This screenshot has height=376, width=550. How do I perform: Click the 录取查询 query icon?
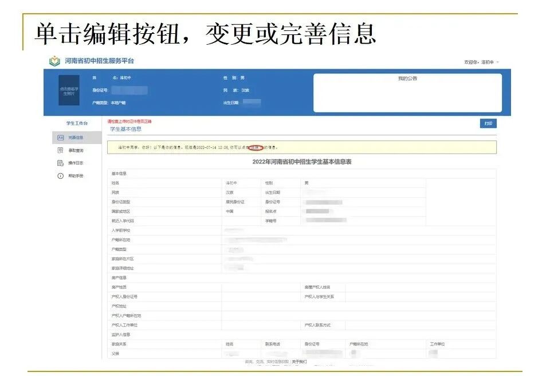(61, 150)
